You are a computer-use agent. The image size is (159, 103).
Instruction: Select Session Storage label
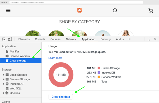click(x=20, y=79)
